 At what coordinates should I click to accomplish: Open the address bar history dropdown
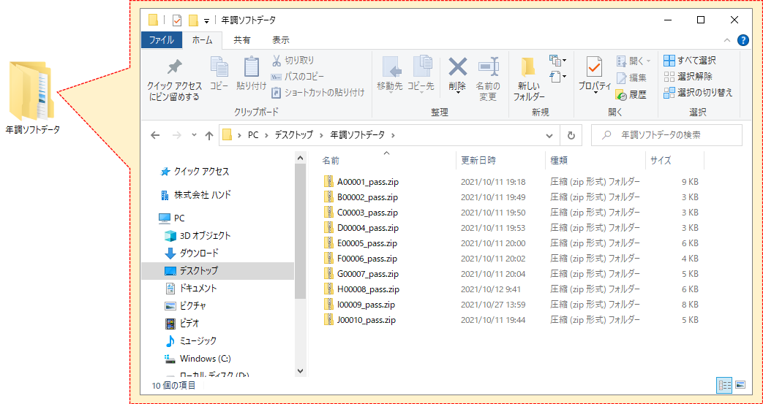[549, 136]
